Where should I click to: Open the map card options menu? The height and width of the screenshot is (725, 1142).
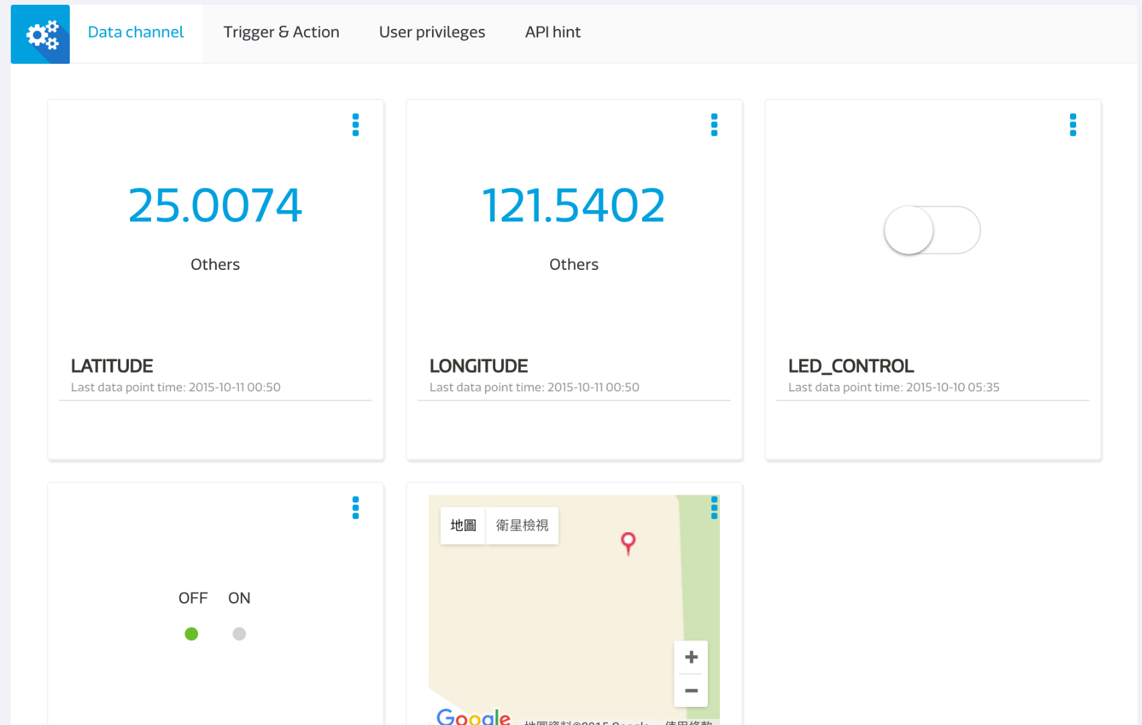tap(714, 508)
